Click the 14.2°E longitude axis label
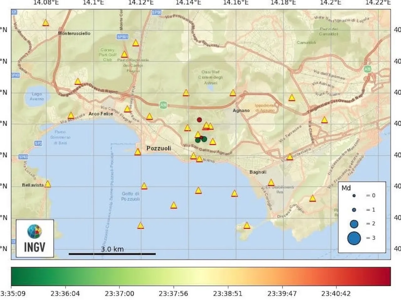Viewport: 401px width, 300px height. (331, 3)
